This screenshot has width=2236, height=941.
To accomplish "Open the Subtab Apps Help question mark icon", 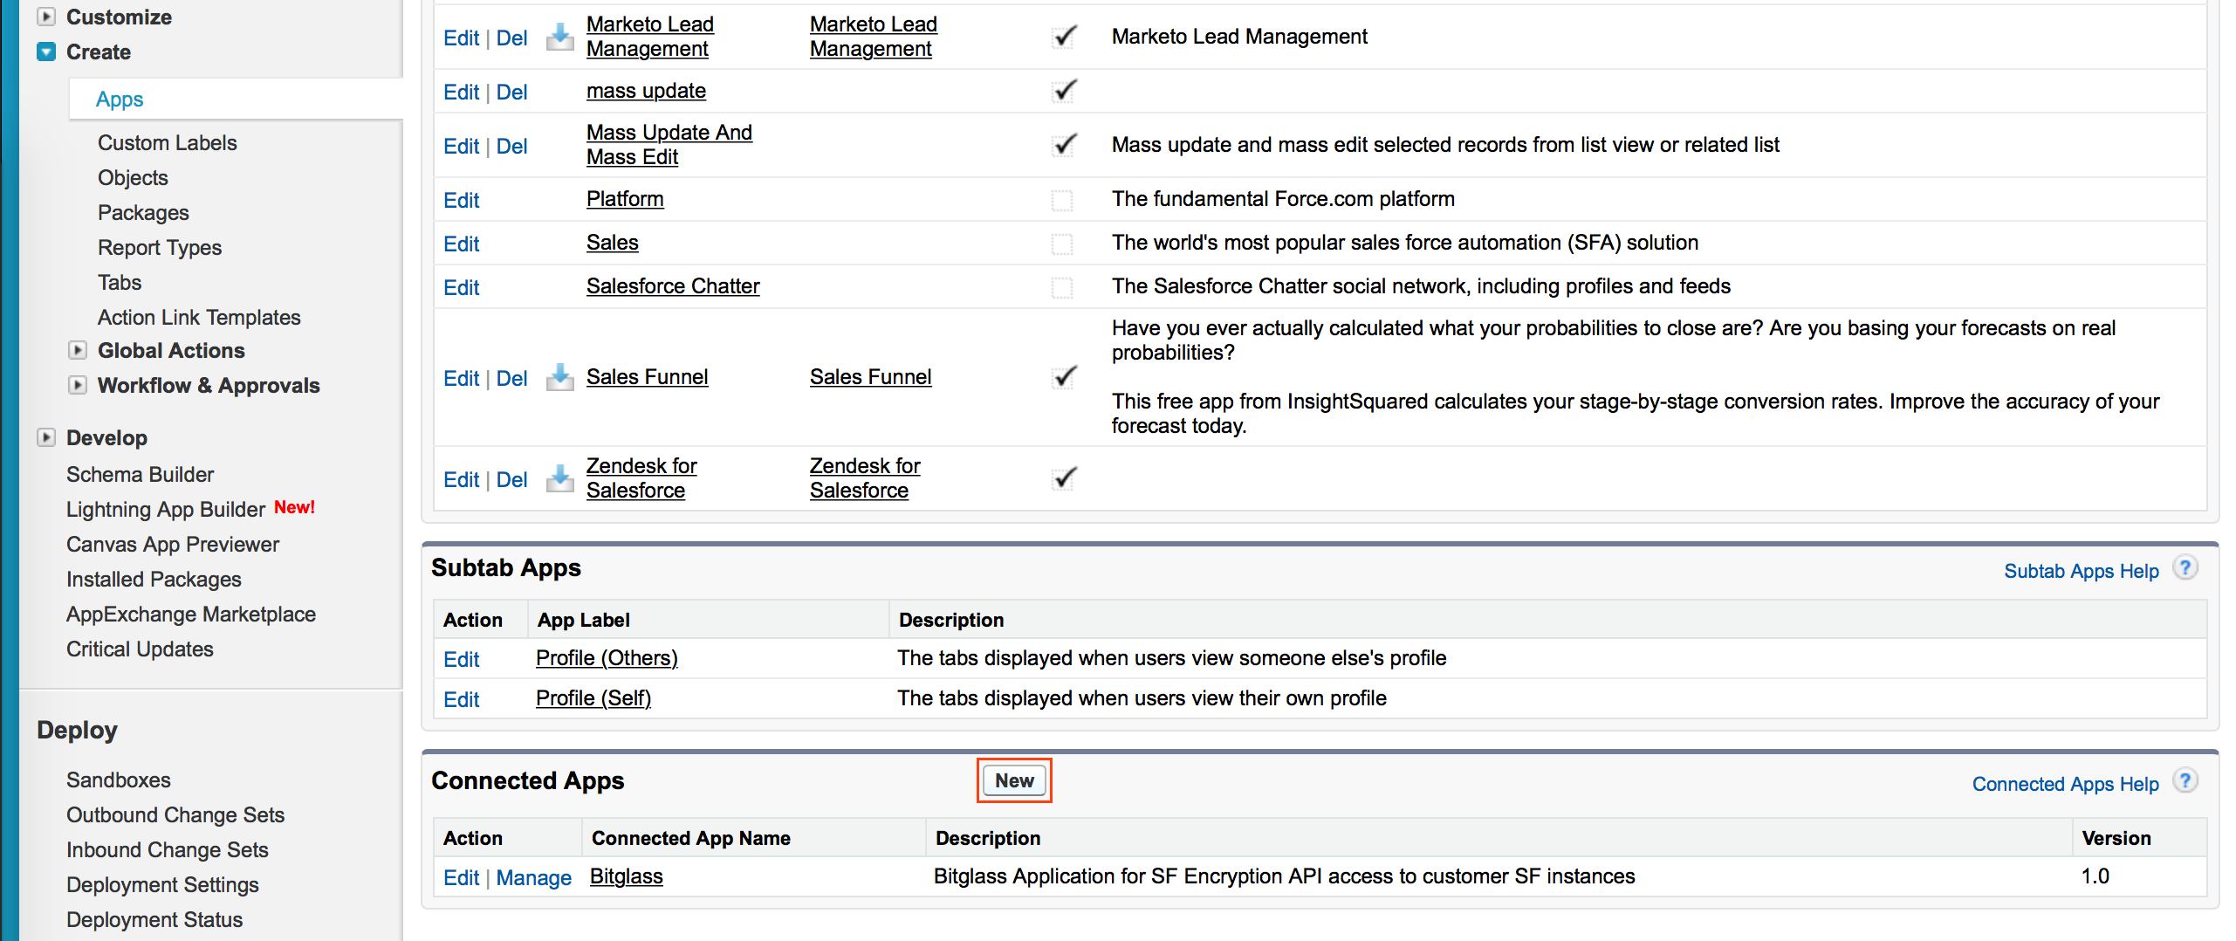I will [2185, 568].
